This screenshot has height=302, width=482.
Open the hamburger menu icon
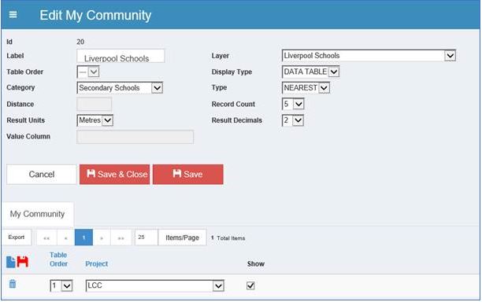[13, 14]
